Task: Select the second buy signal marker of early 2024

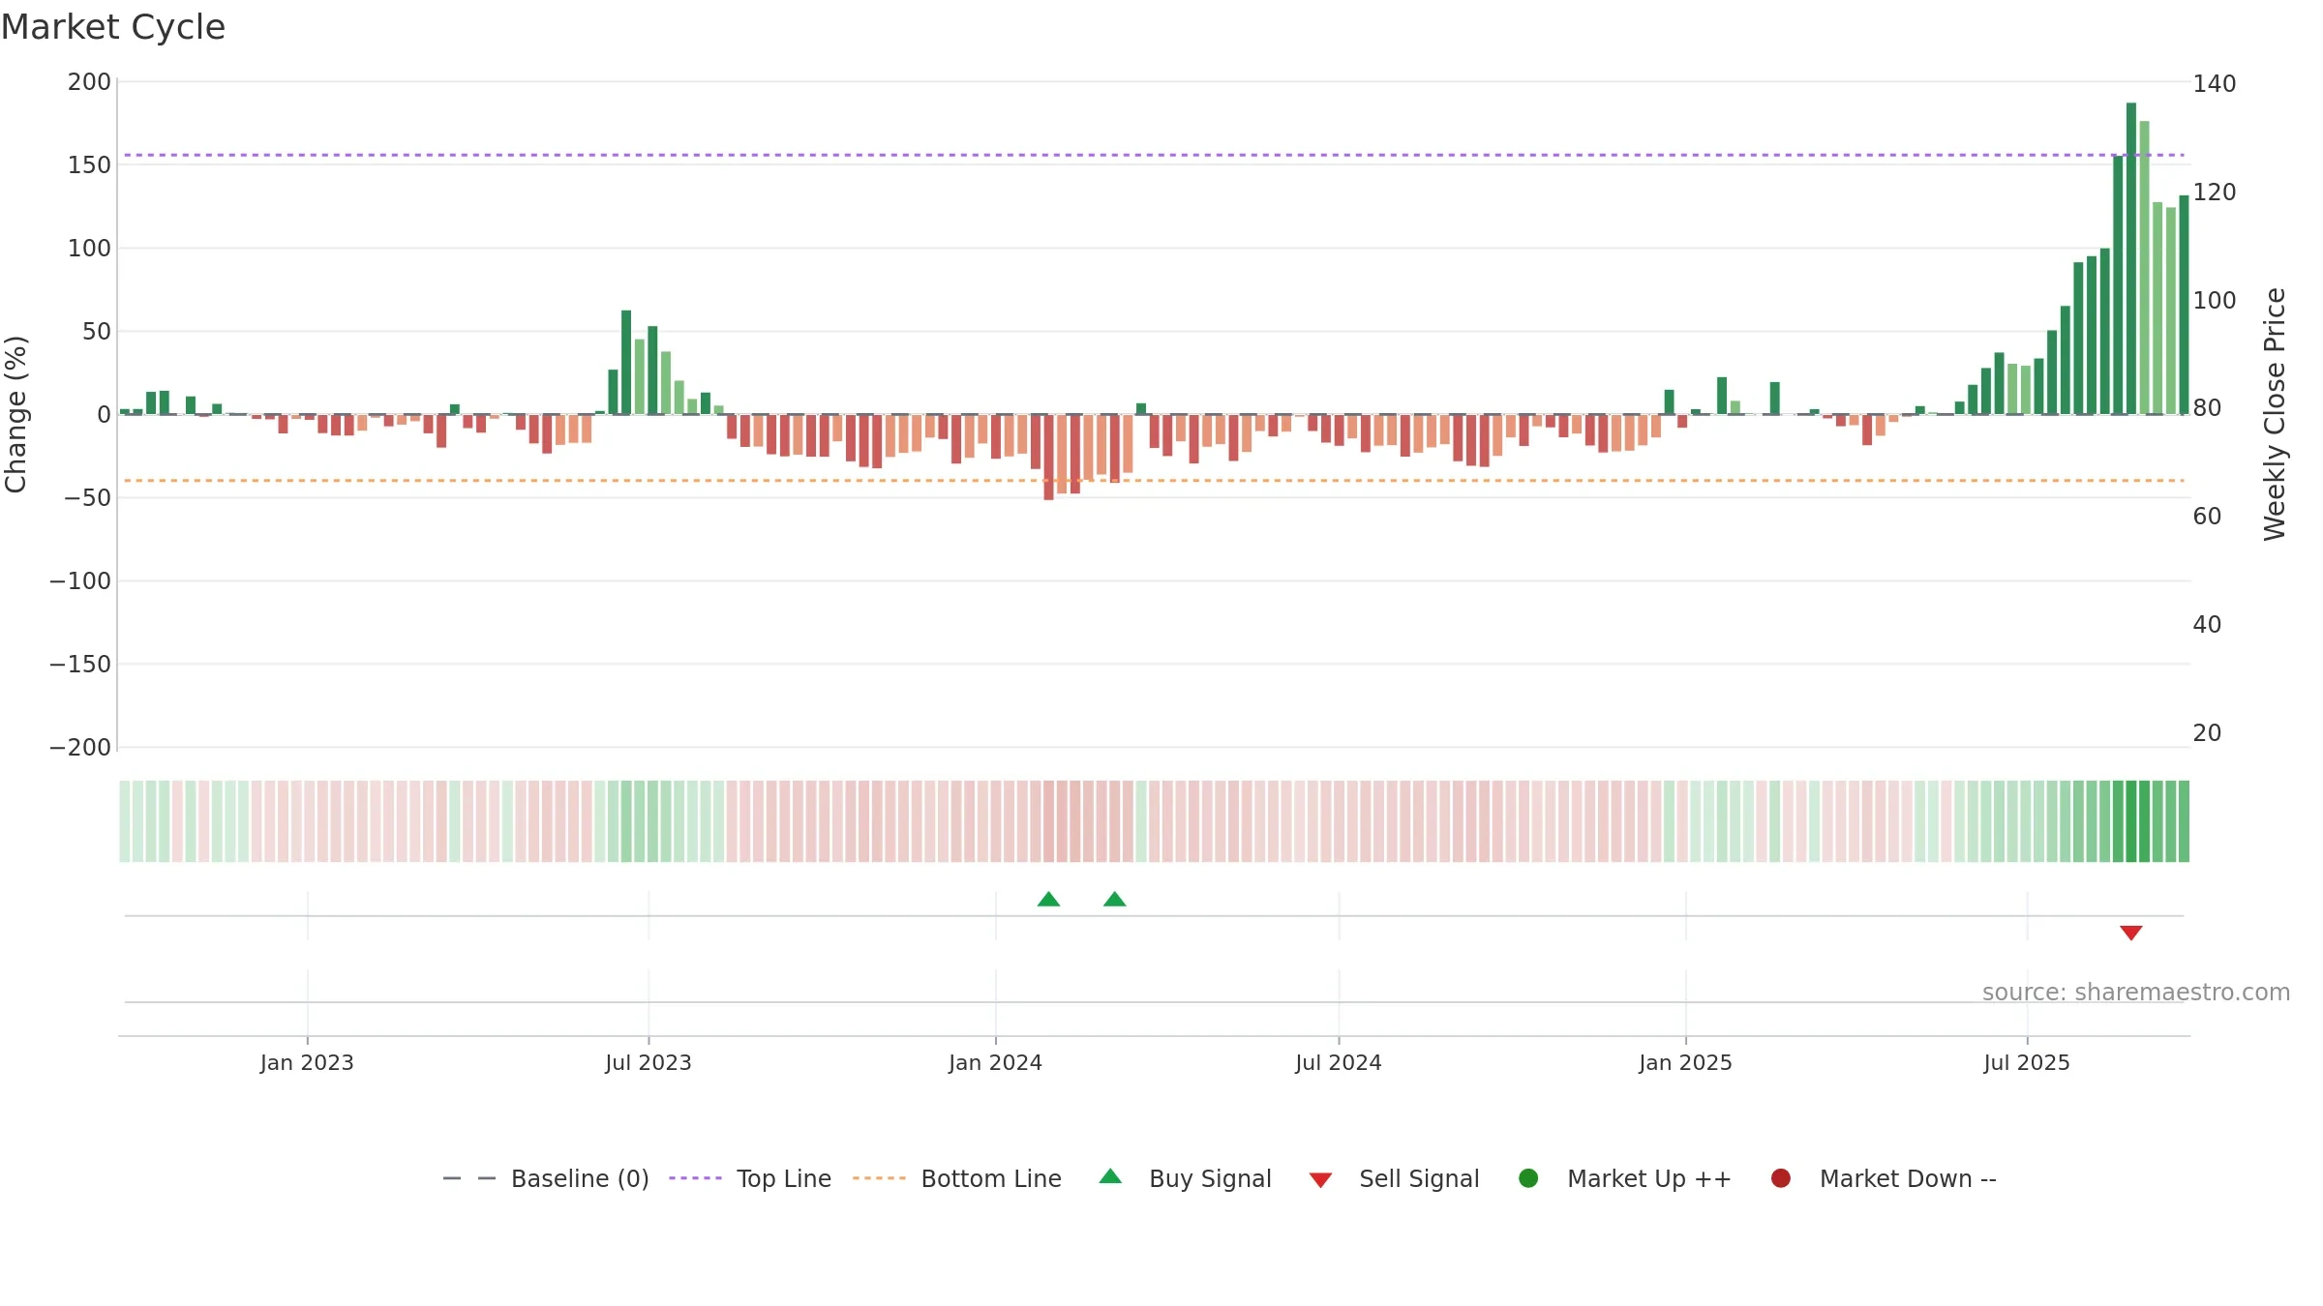Action: coord(1114,900)
